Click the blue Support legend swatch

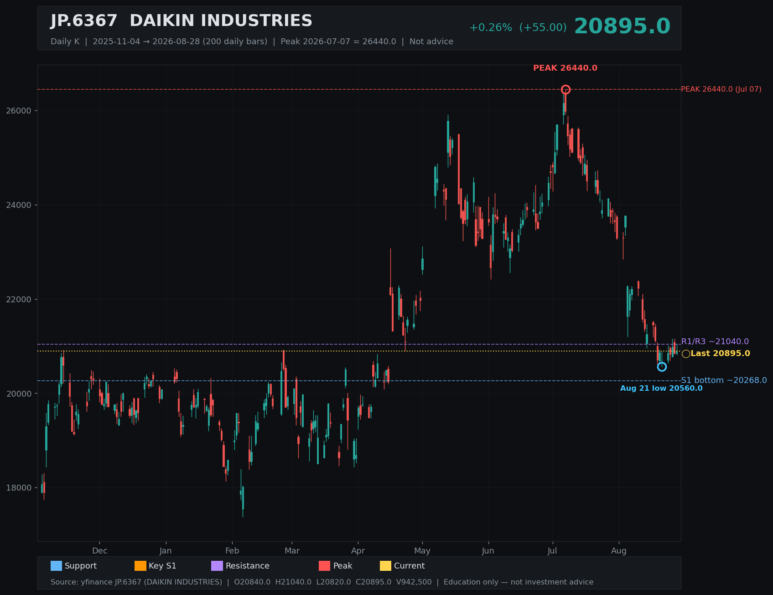point(56,566)
